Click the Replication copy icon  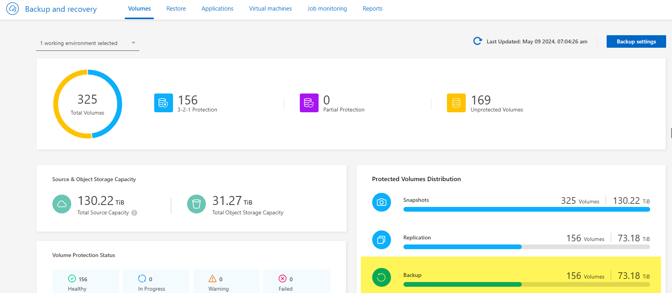click(x=381, y=240)
